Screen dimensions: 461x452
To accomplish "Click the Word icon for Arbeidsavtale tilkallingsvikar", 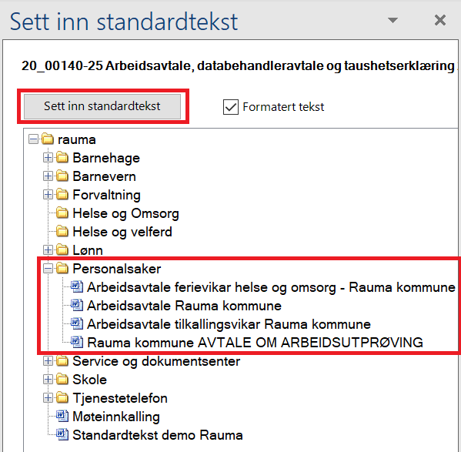I will [77, 323].
